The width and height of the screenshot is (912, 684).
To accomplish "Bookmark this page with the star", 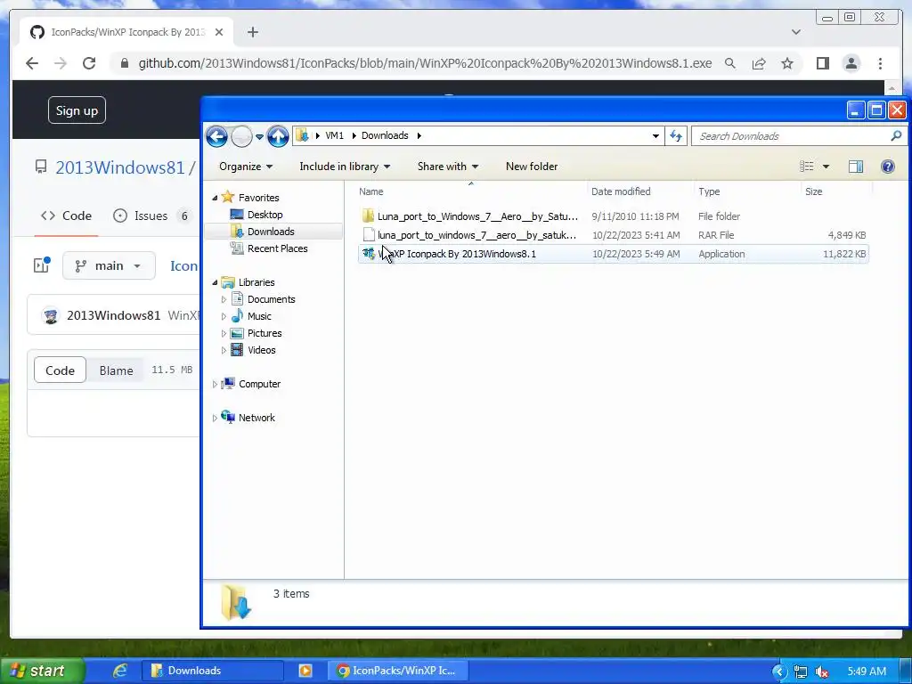I will [787, 63].
